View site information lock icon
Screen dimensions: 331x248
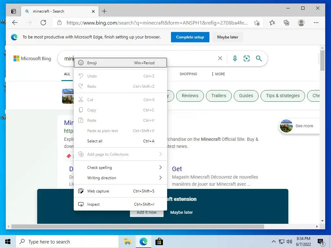pyautogui.click(x=59, y=23)
